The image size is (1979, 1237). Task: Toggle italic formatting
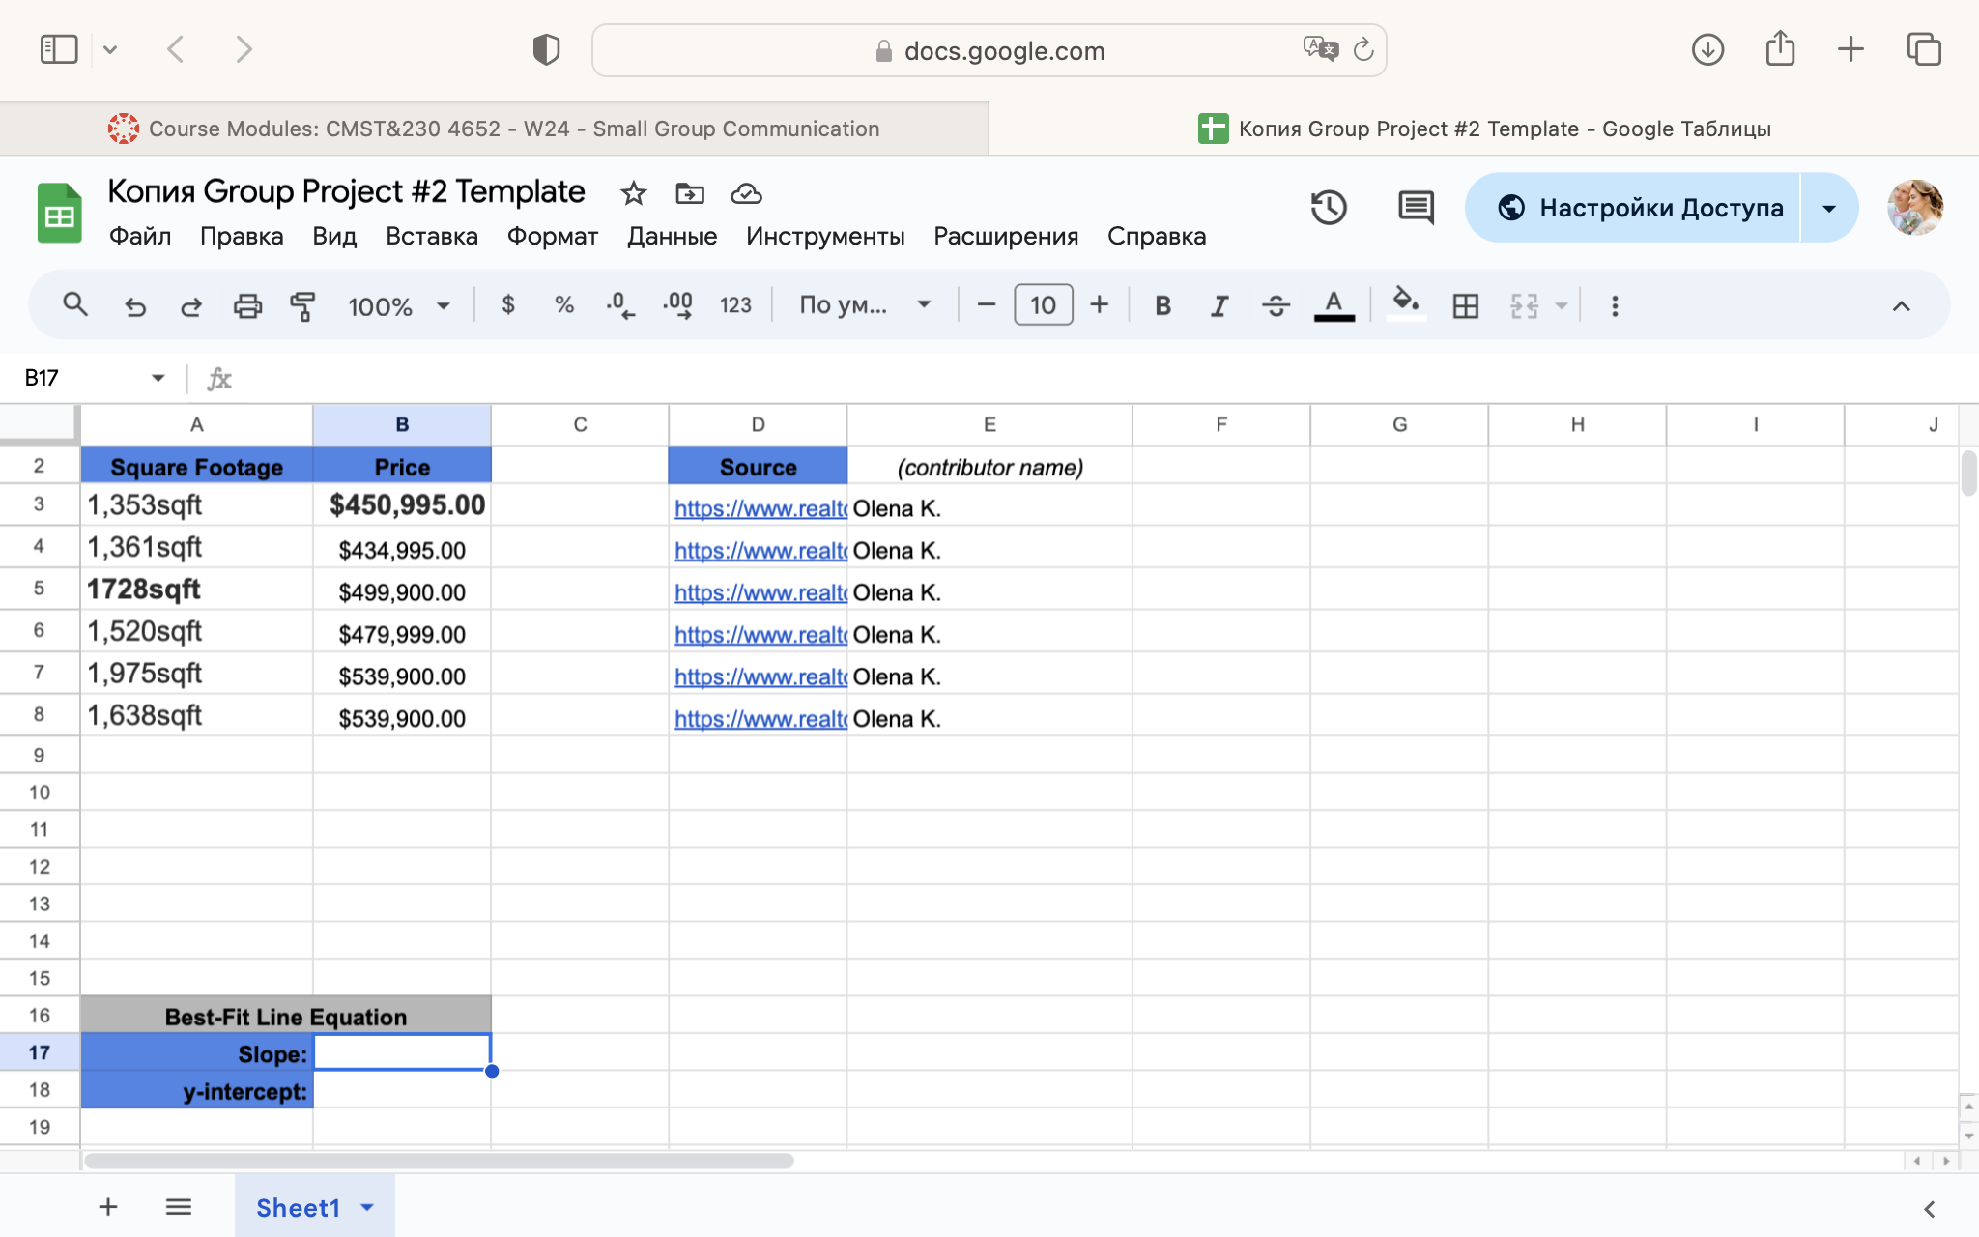[x=1219, y=306]
